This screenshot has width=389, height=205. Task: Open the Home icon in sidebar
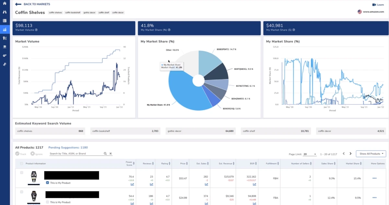(x=5, y=3)
